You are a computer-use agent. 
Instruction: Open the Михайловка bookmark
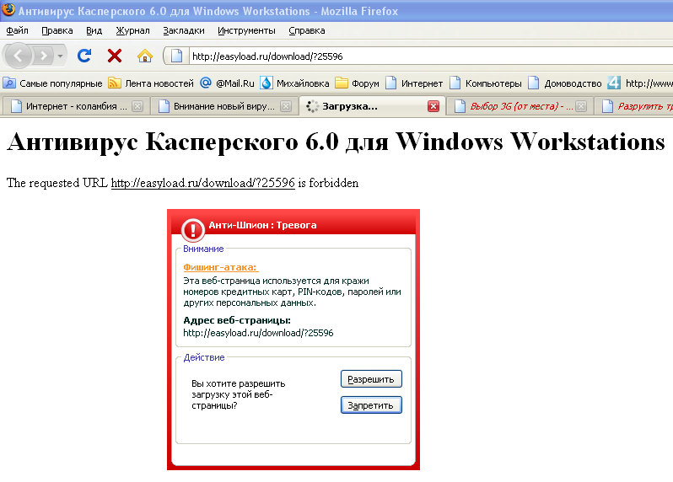click(x=295, y=83)
